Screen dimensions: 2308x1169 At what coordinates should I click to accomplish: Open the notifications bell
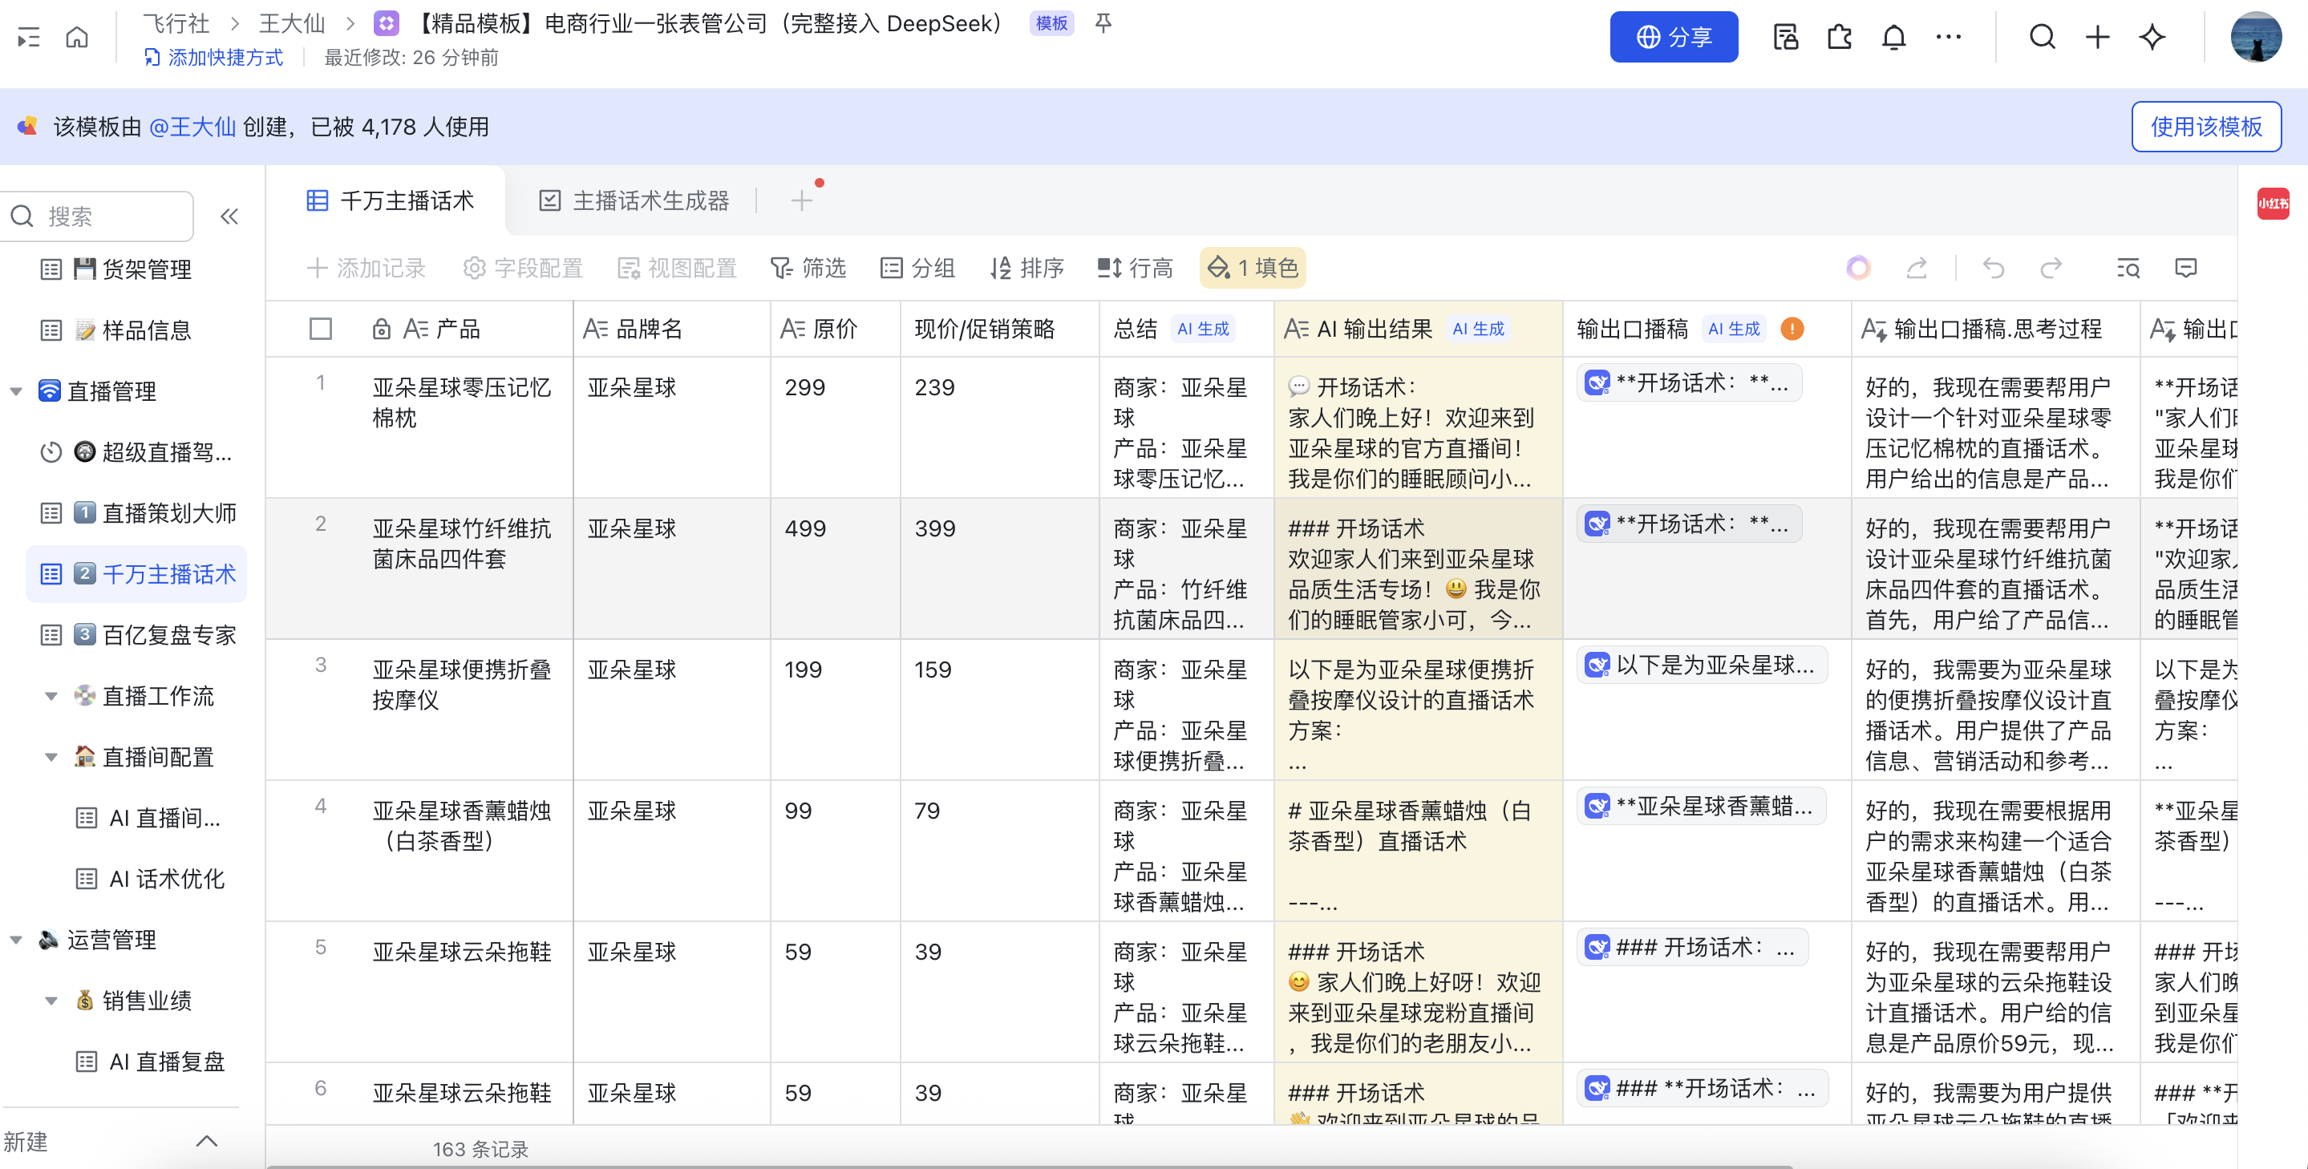pos(1893,37)
